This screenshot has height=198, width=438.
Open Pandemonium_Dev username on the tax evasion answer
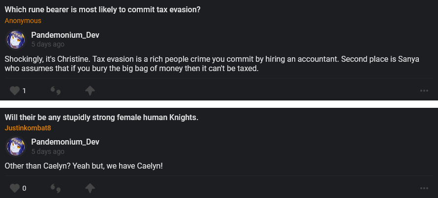click(x=65, y=35)
